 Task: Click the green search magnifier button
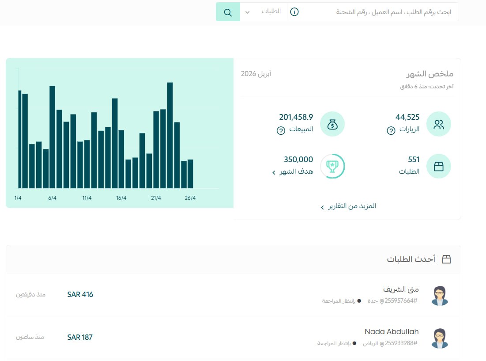(x=228, y=12)
